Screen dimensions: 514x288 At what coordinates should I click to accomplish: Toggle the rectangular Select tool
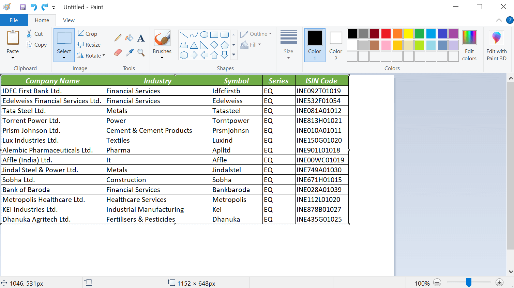[x=64, y=38]
